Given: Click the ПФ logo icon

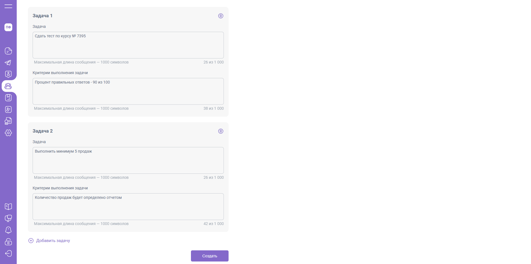Looking at the screenshot, I should (8, 27).
